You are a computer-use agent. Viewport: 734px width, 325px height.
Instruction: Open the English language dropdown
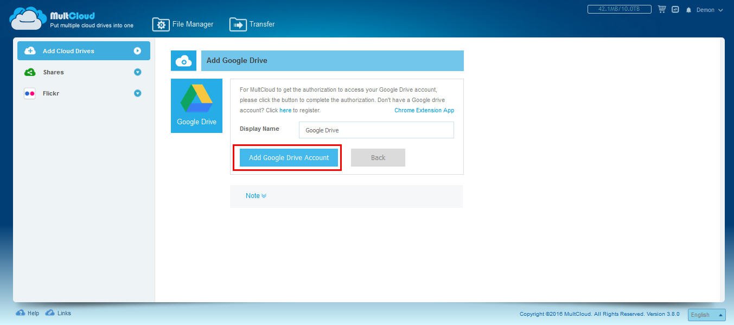706,315
